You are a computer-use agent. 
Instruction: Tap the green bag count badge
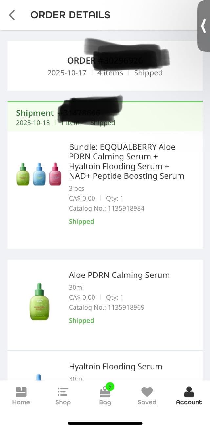coord(110,387)
